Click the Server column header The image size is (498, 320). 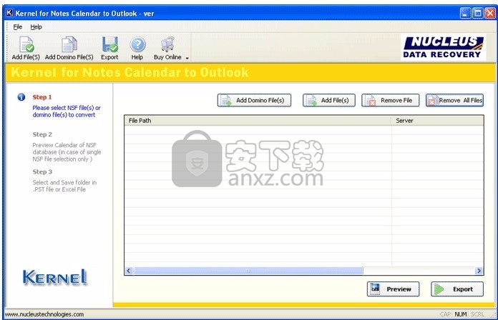pyautogui.click(x=437, y=121)
